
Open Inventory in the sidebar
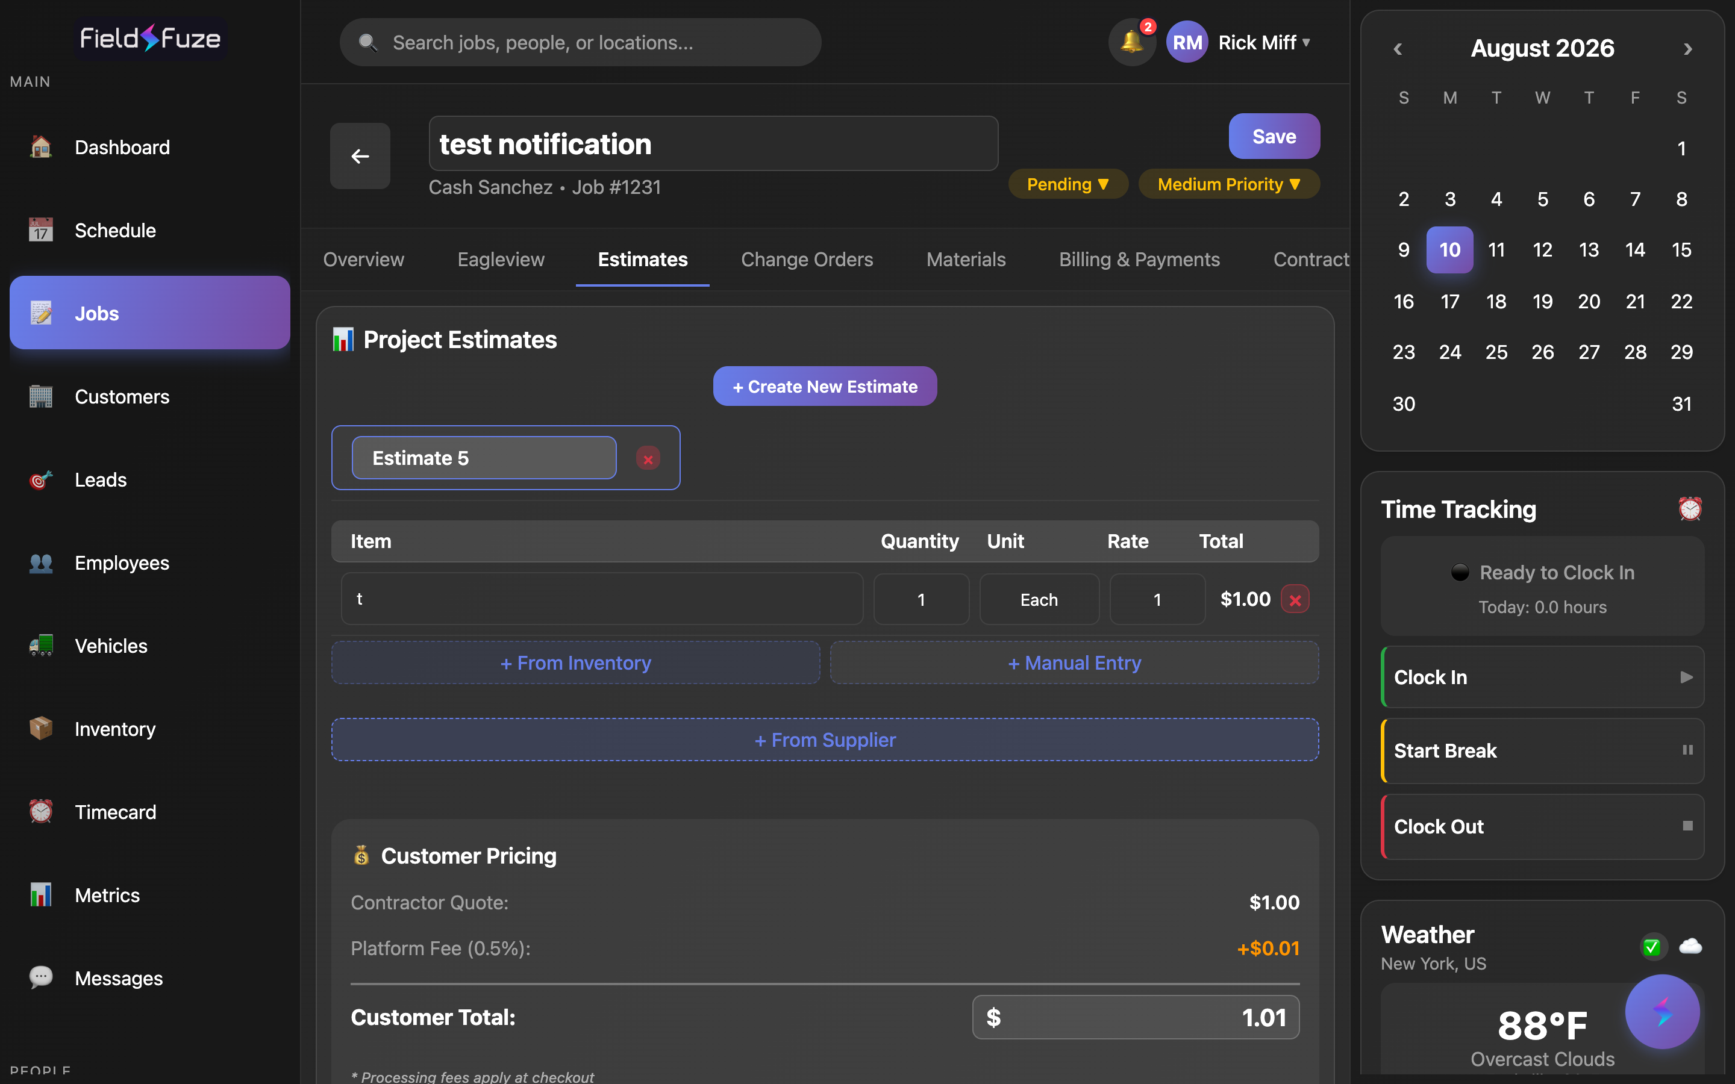150,729
